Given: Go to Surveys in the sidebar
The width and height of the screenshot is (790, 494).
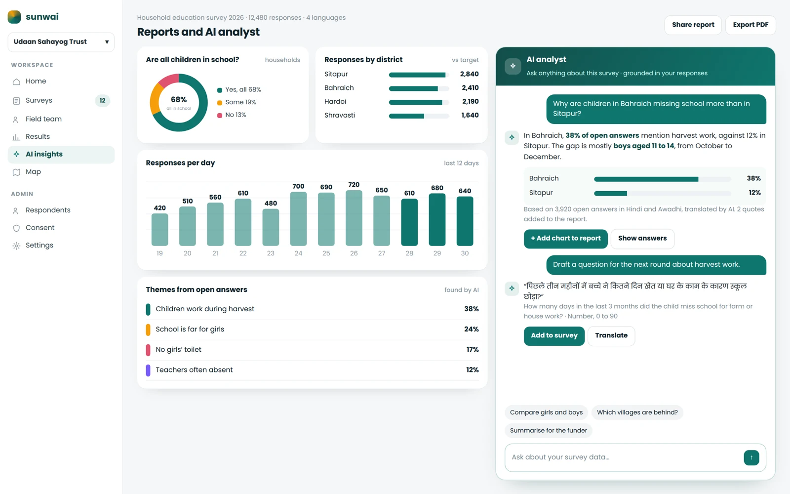Looking at the screenshot, I should coord(61,101).
